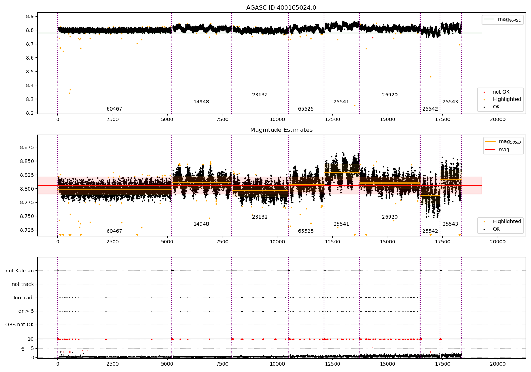This screenshot has width=531, height=372.
Task: Click the 'dr > 5' y-axis label
Action: point(26,311)
